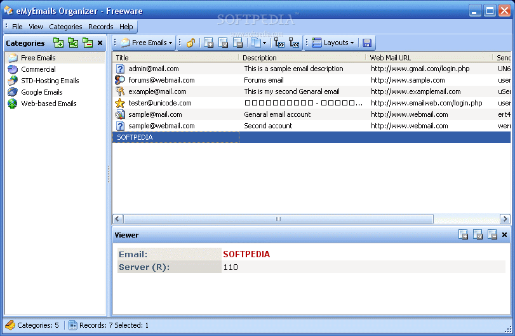The width and height of the screenshot is (515, 336).
Task: Click the add category icon in Categories panel
Action: (x=58, y=43)
